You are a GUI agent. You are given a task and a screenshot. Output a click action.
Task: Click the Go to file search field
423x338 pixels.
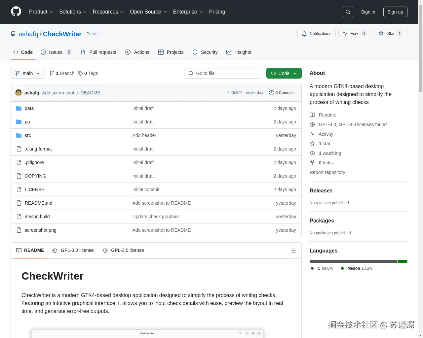point(222,73)
